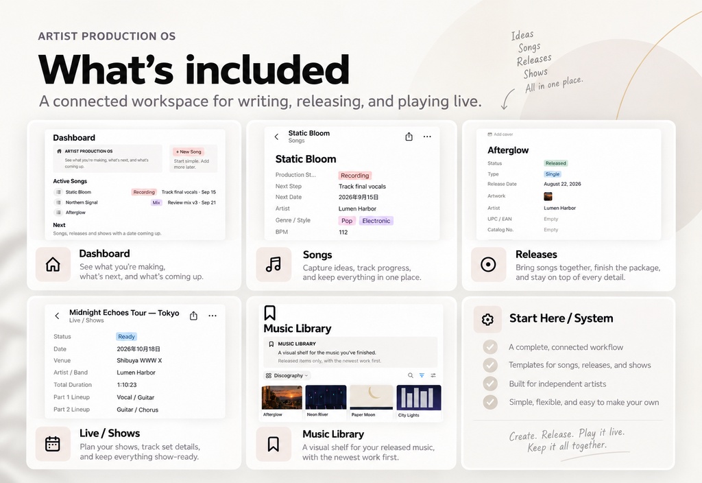
Task: Click bookmark icon next to MUSIC LIBRARY callout
Action: [271, 344]
